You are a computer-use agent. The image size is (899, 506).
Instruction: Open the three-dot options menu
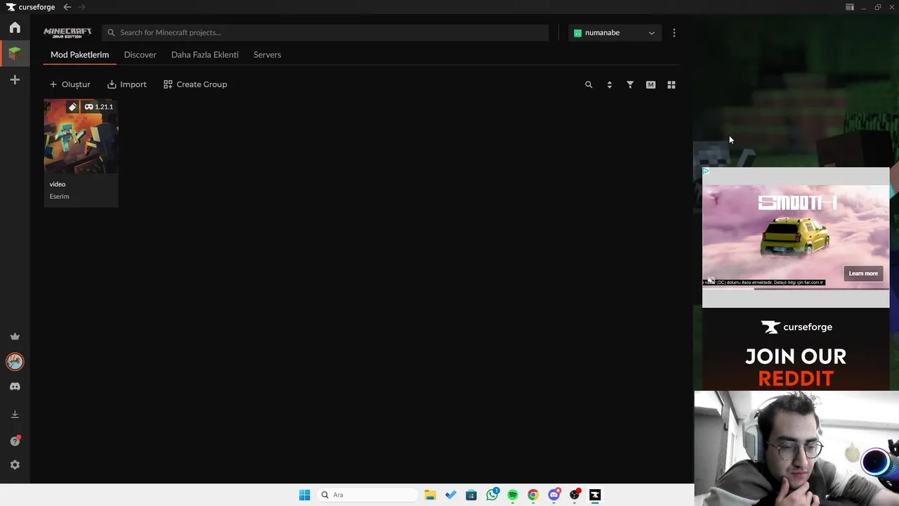[x=674, y=32]
